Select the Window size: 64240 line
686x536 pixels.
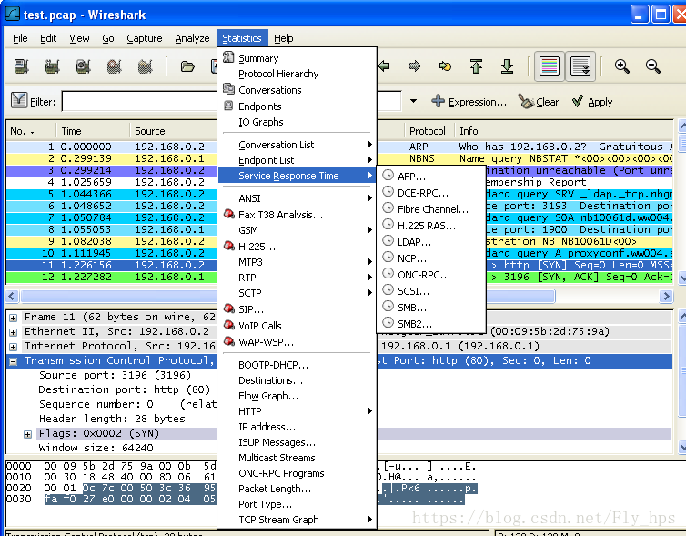coord(96,448)
